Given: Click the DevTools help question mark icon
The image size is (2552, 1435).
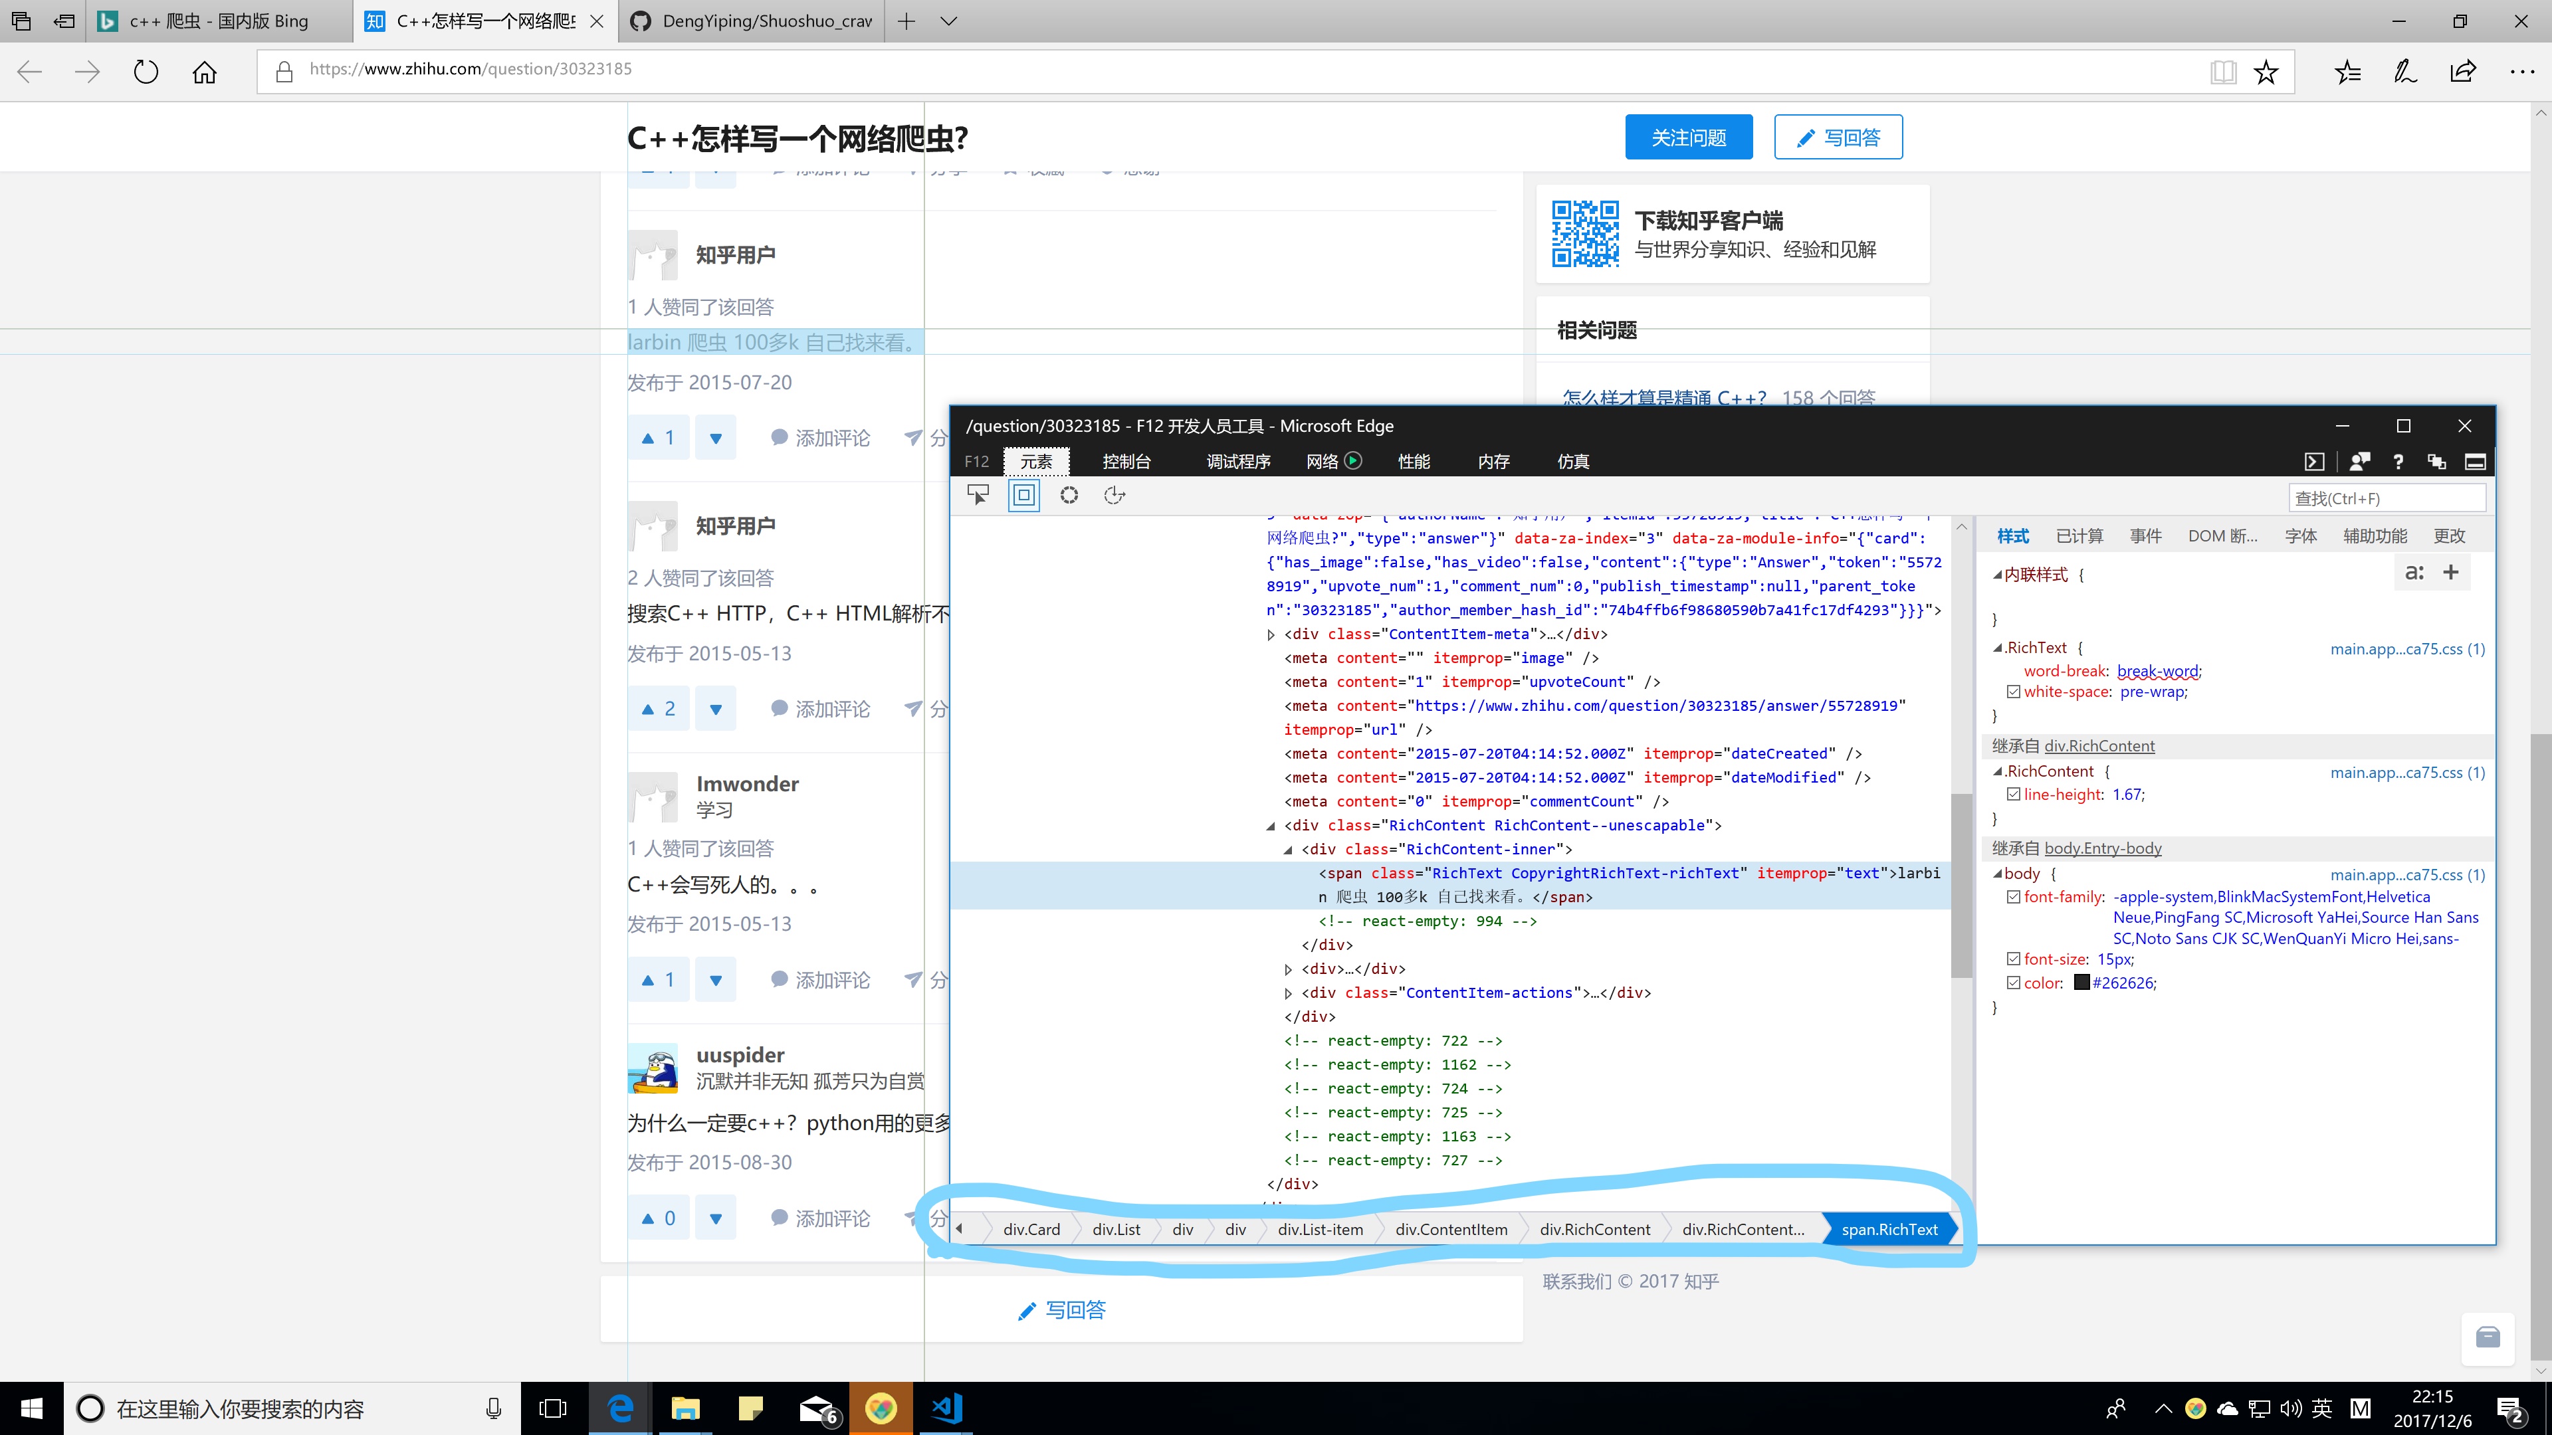Looking at the screenshot, I should pos(2397,462).
